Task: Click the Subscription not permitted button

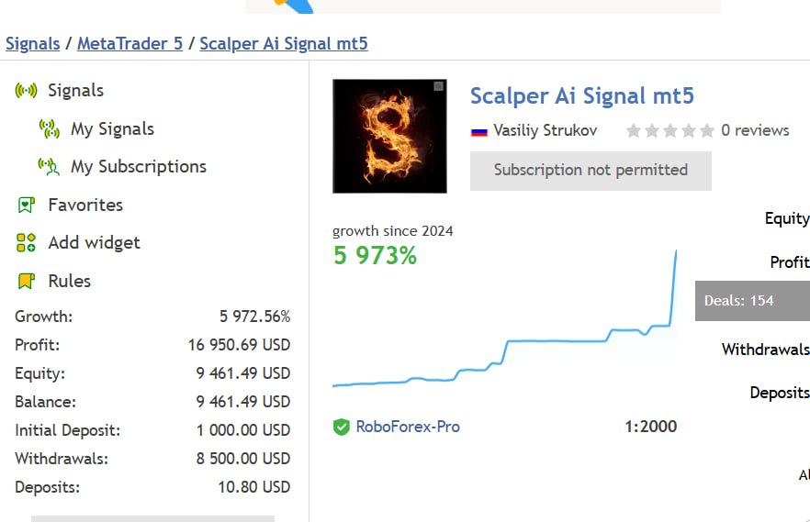Action: point(591,171)
